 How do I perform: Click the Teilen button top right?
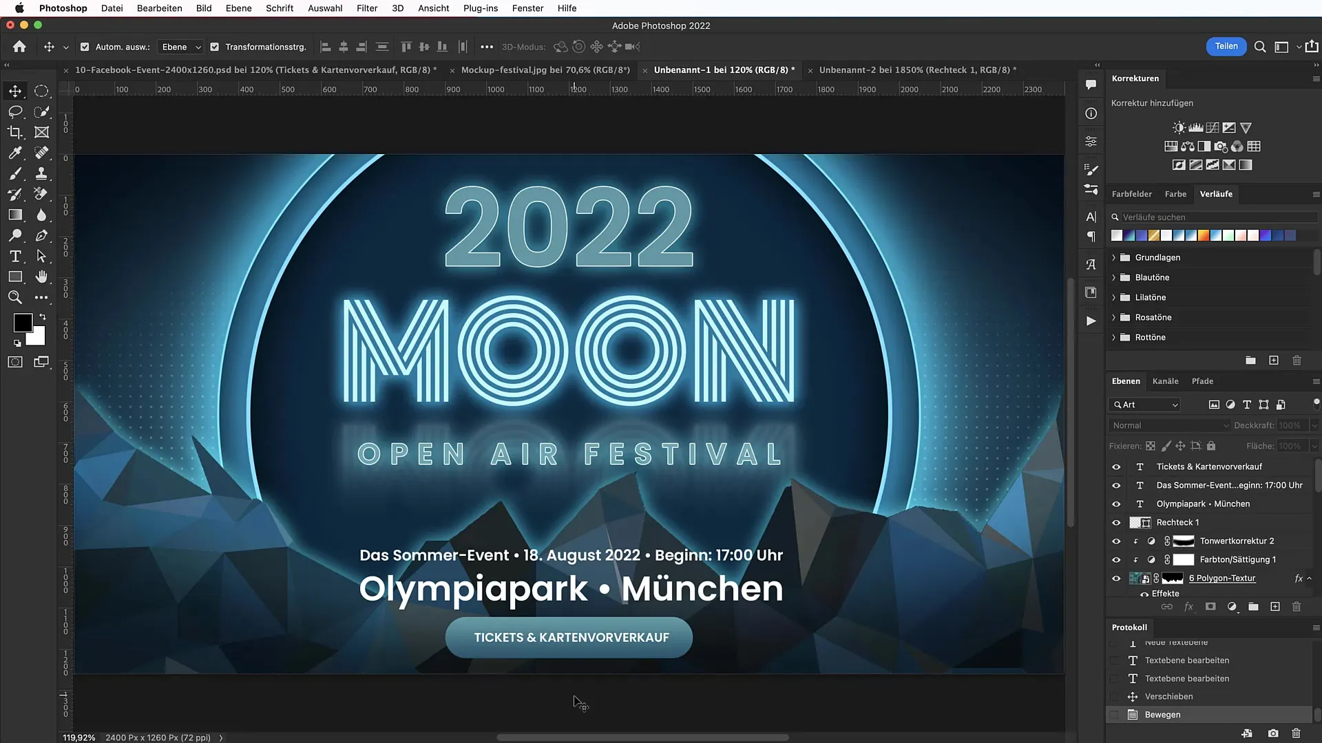1226,46
